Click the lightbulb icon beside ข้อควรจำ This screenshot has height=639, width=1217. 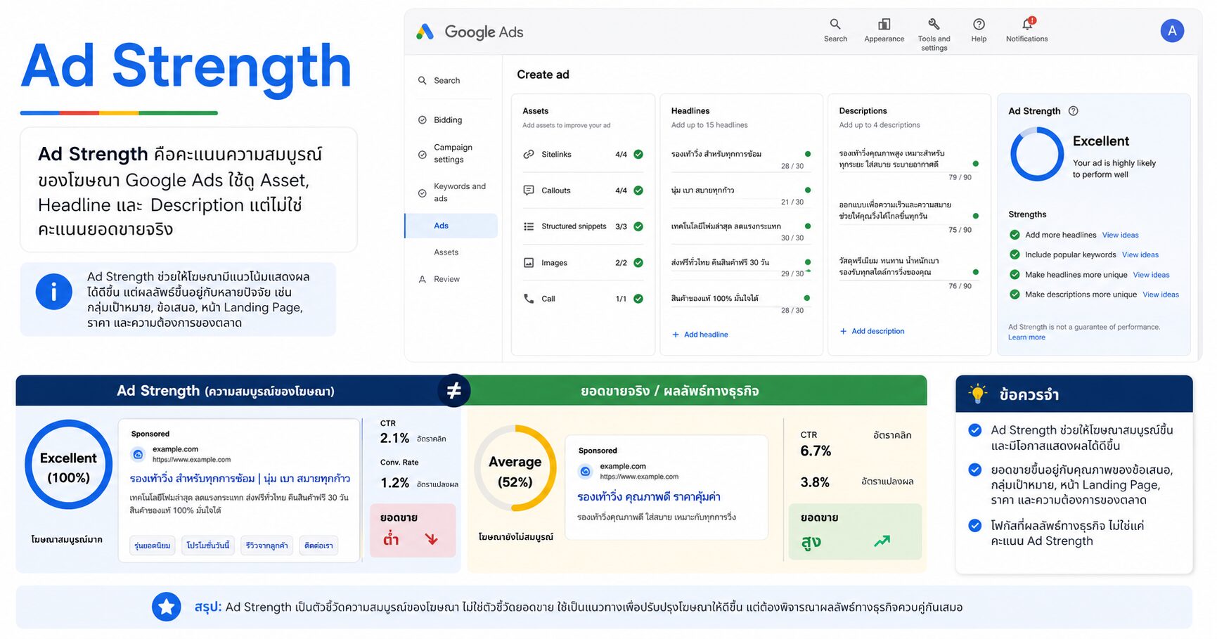coord(977,394)
